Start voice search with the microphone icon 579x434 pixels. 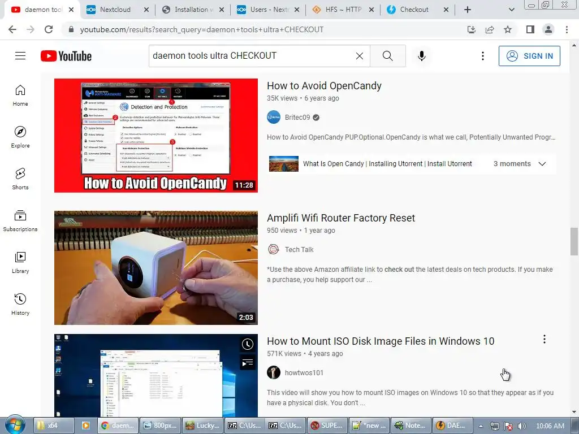[x=421, y=56]
